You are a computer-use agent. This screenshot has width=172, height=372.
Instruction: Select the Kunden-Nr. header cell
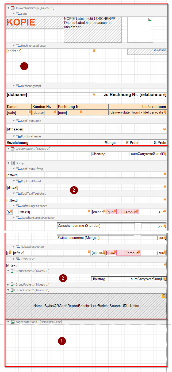44,107
